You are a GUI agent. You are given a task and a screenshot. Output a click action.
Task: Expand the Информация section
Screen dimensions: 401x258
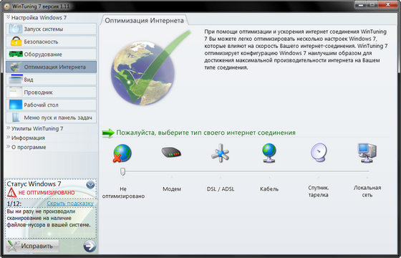click(9, 138)
